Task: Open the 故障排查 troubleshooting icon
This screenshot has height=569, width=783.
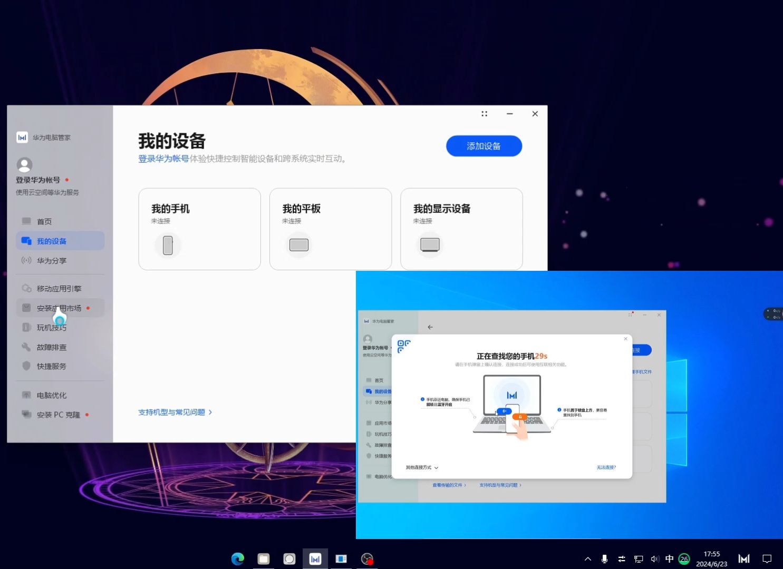Action: [x=26, y=347]
